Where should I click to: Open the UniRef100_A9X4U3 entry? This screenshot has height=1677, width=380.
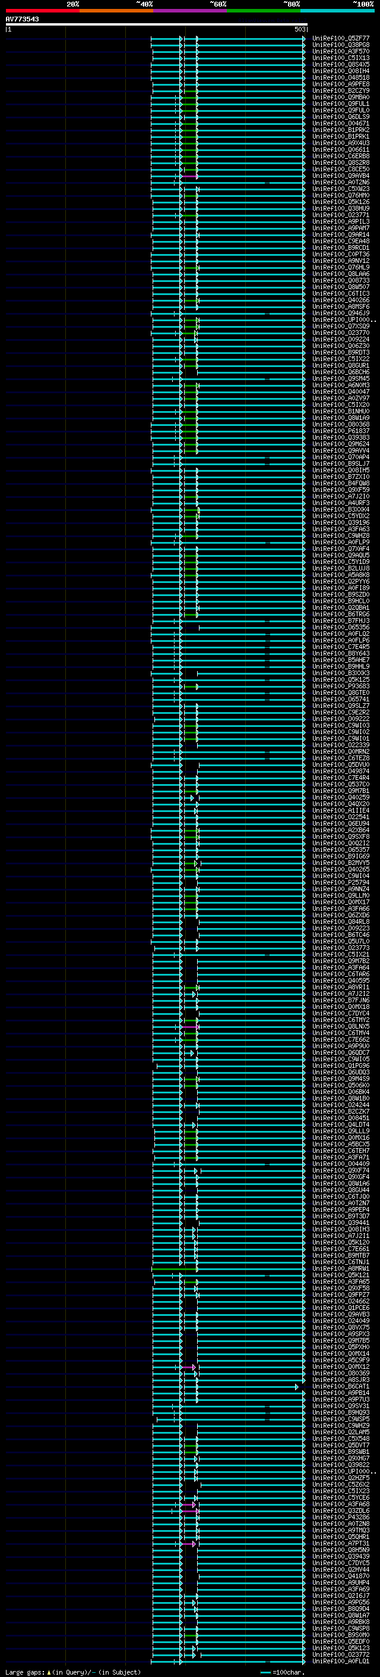click(x=341, y=143)
